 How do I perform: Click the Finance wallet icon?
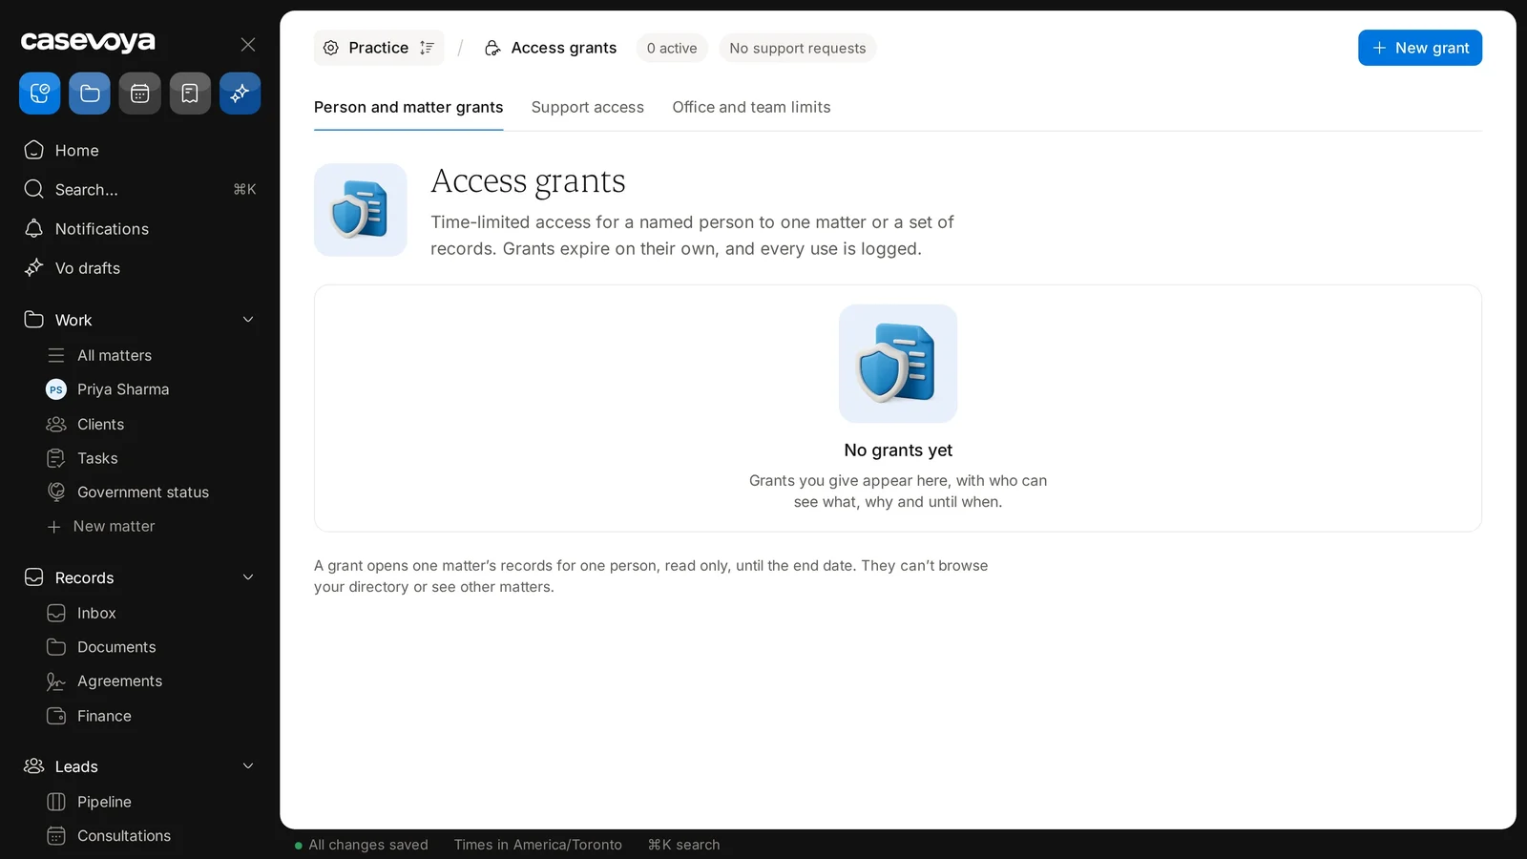point(56,716)
